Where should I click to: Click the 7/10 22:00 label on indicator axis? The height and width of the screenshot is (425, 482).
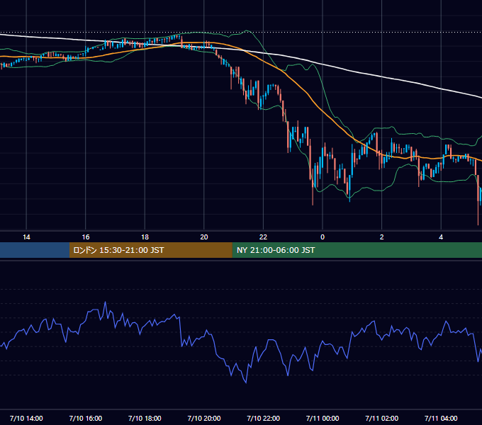pos(263,418)
